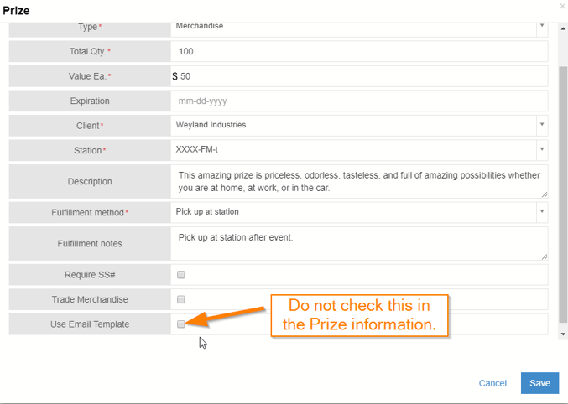Viewport: 568px width, 404px height.
Task: Save the prize information
Action: click(539, 383)
